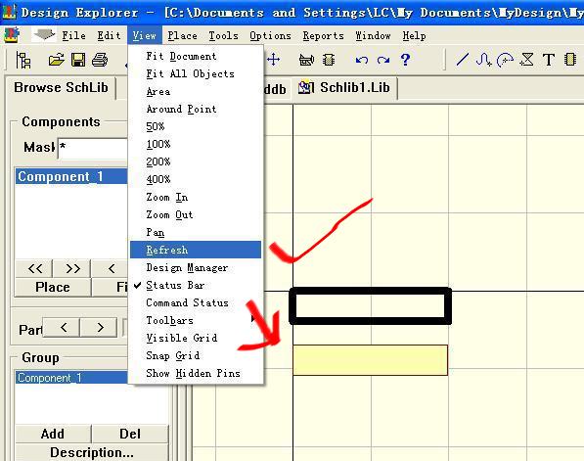Select the Line drawing tool icon
The width and height of the screenshot is (584, 461).
pyautogui.click(x=462, y=60)
